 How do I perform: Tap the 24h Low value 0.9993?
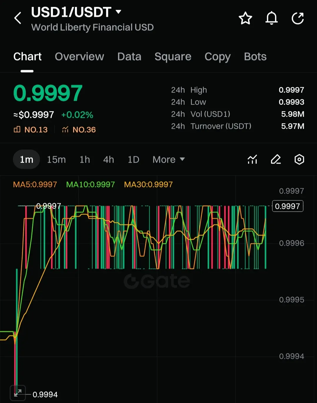[x=291, y=102]
